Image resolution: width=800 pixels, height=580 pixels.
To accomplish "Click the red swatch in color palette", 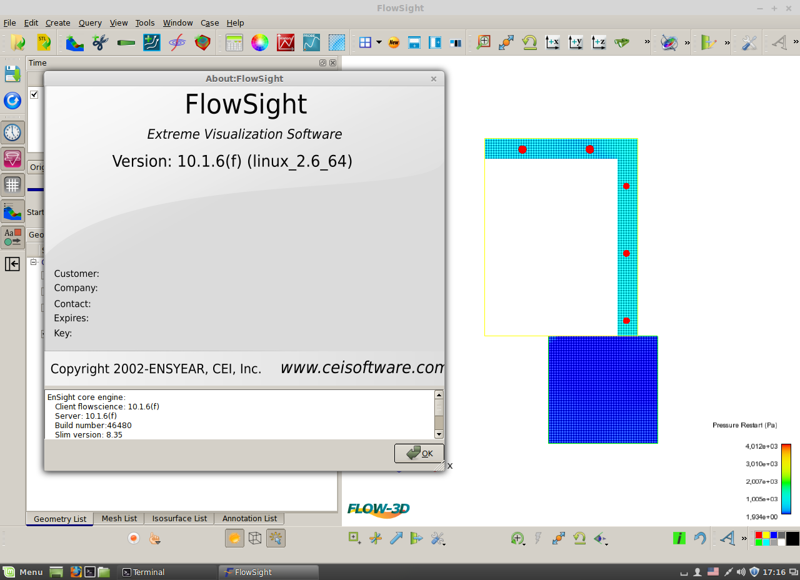I will pos(759,535).
